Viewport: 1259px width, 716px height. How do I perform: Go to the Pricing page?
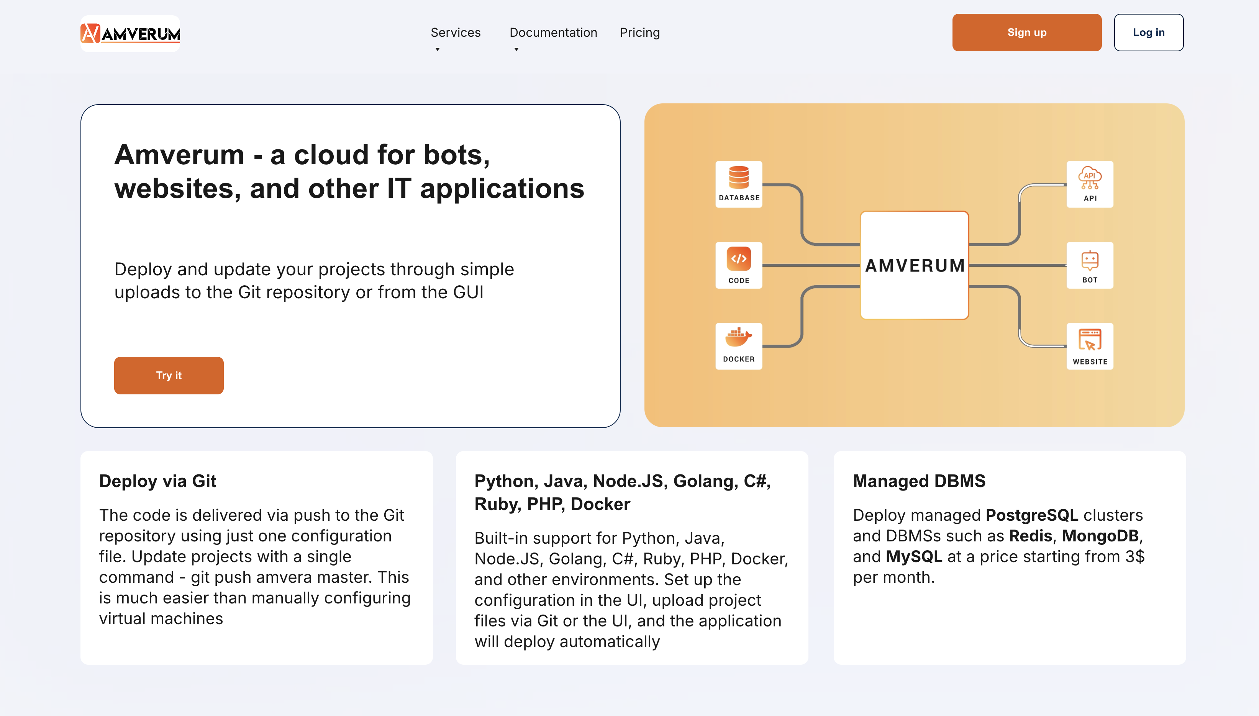639,33
